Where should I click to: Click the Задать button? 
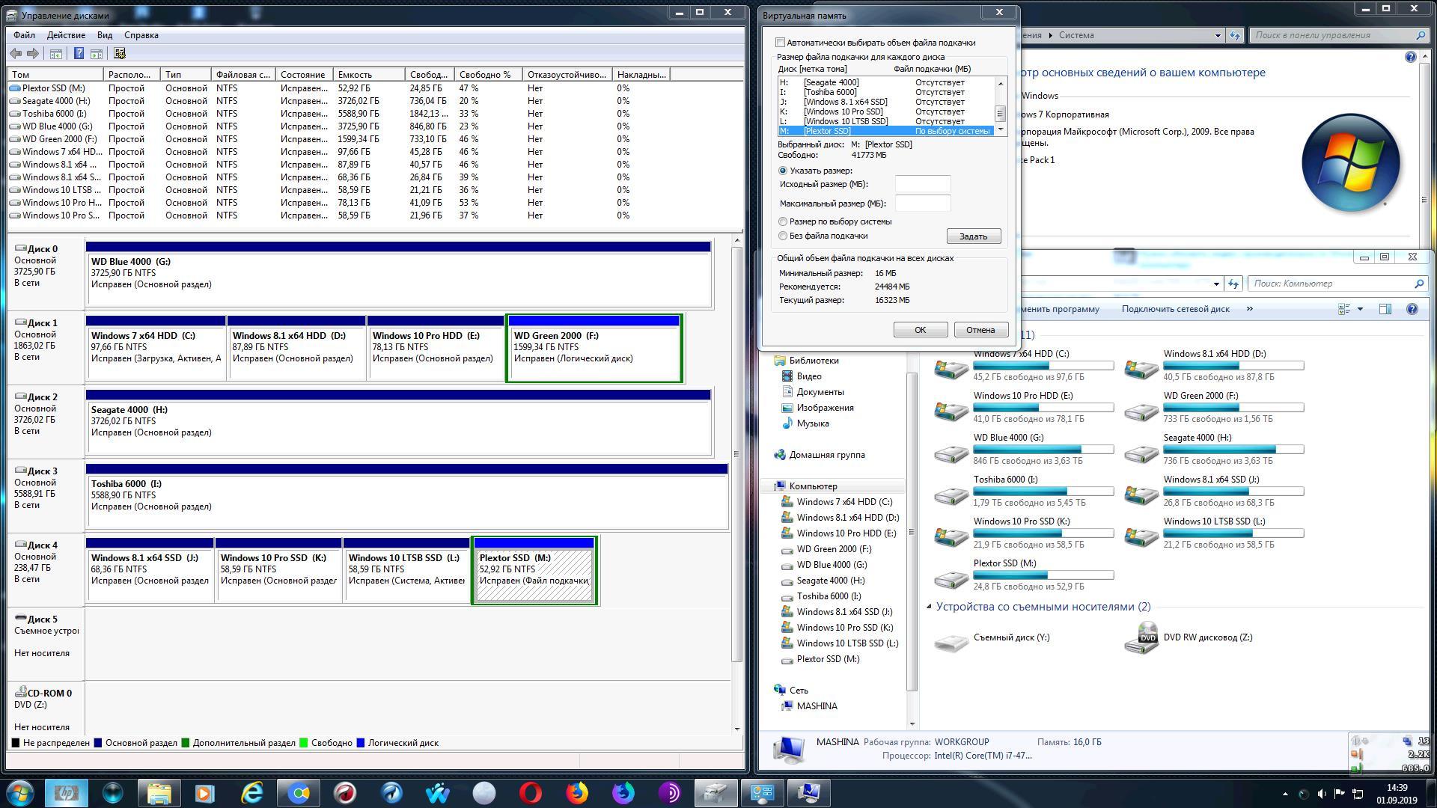(x=973, y=236)
